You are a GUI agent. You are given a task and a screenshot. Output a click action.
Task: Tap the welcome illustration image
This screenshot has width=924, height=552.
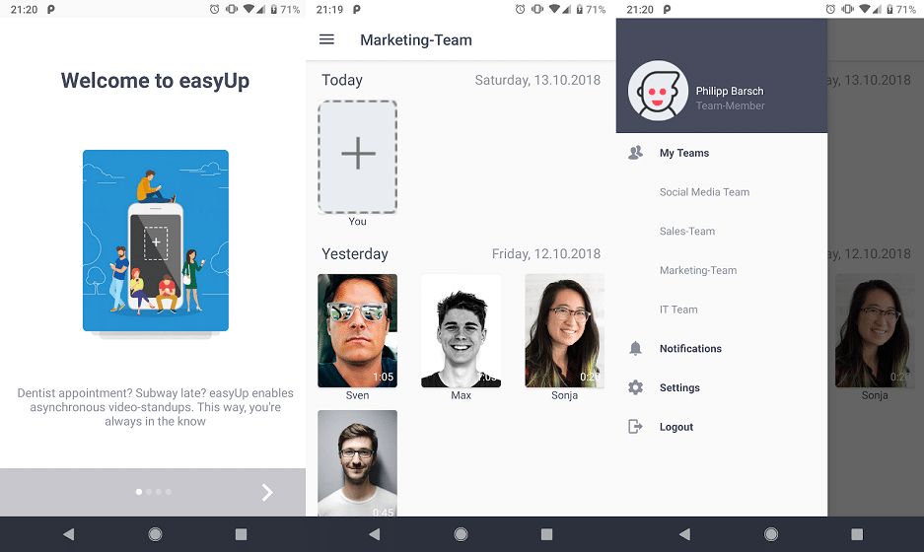156,241
